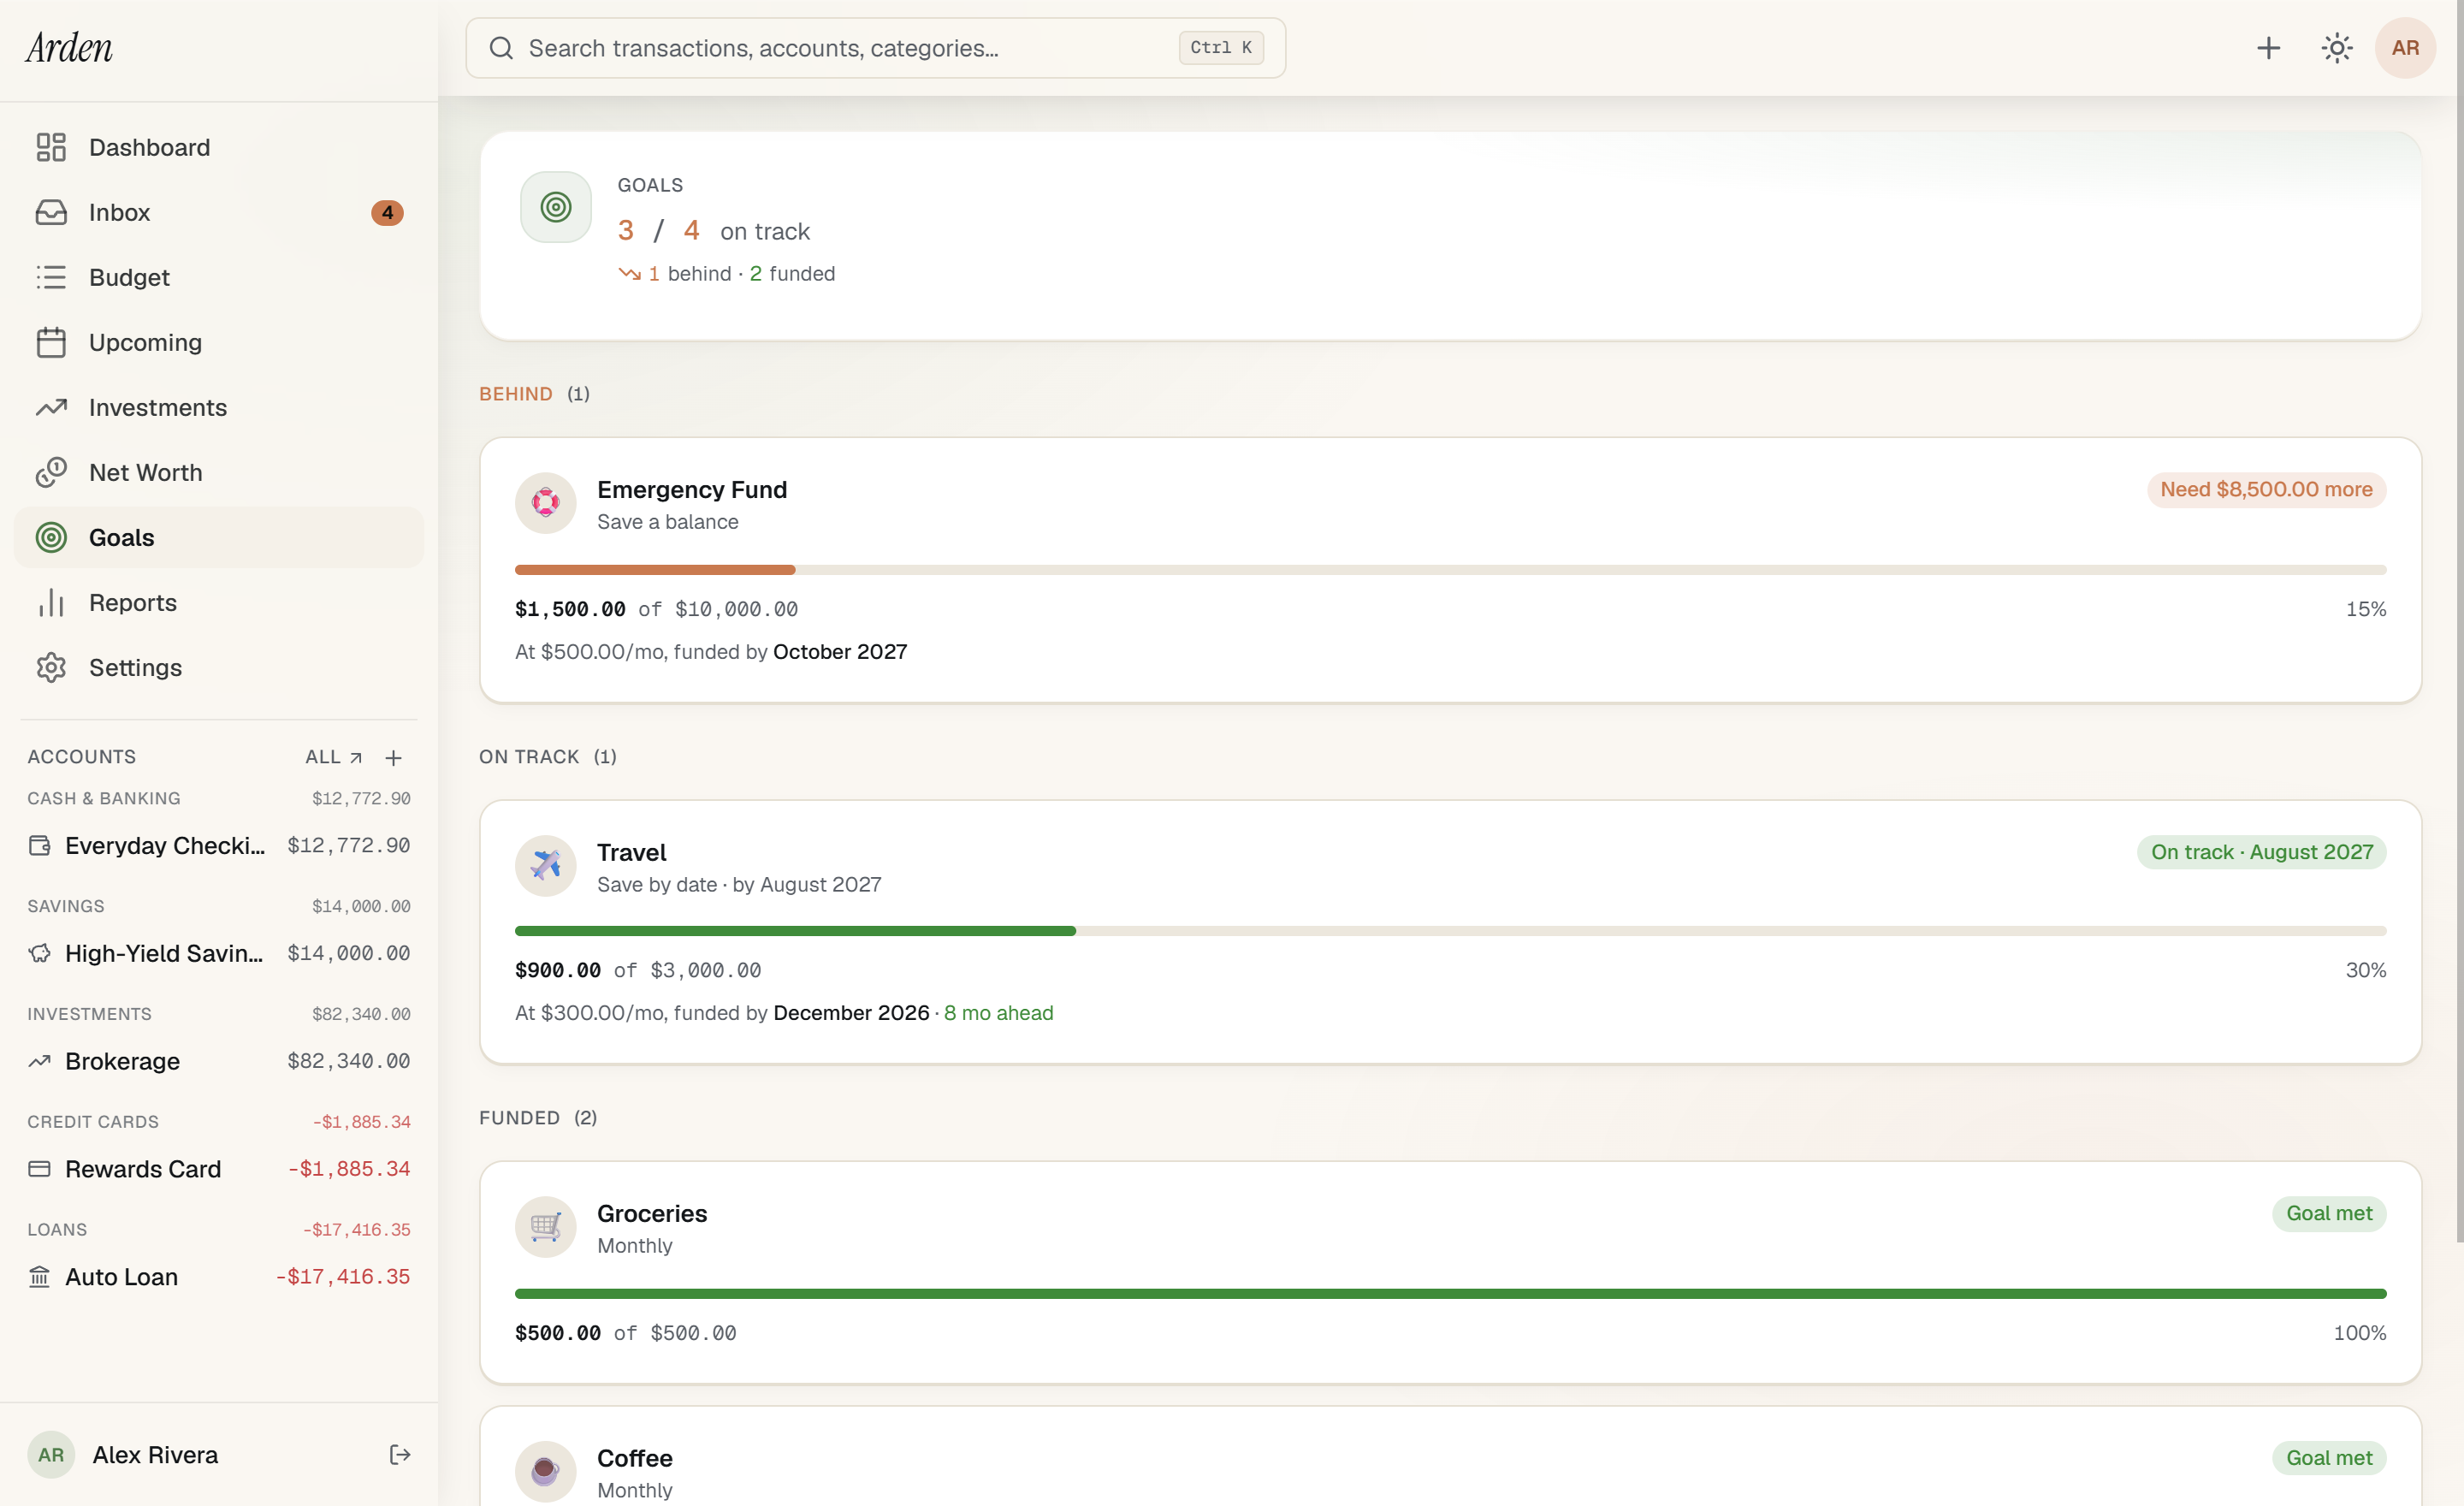This screenshot has width=2464, height=1506.
Task: Click the Groceries goal title
Action: [x=652, y=1214]
